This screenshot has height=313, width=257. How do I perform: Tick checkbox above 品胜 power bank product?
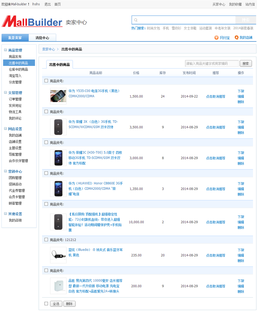[x=46, y=270]
